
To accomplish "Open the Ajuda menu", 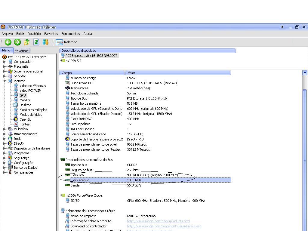I will (88, 34).
